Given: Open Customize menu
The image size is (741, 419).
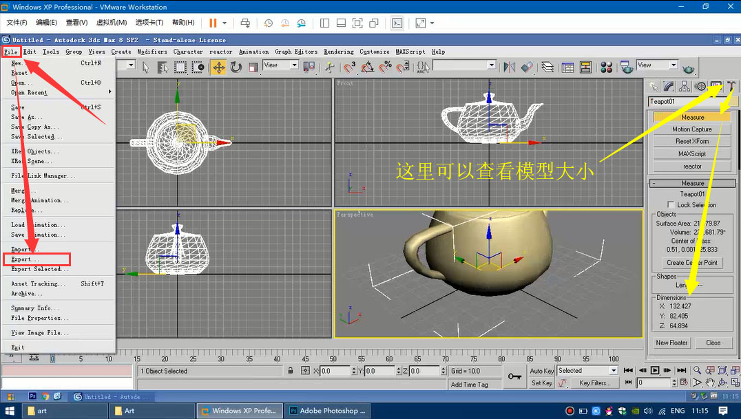Looking at the screenshot, I should [x=374, y=52].
